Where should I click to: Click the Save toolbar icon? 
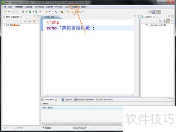pos(12,12)
